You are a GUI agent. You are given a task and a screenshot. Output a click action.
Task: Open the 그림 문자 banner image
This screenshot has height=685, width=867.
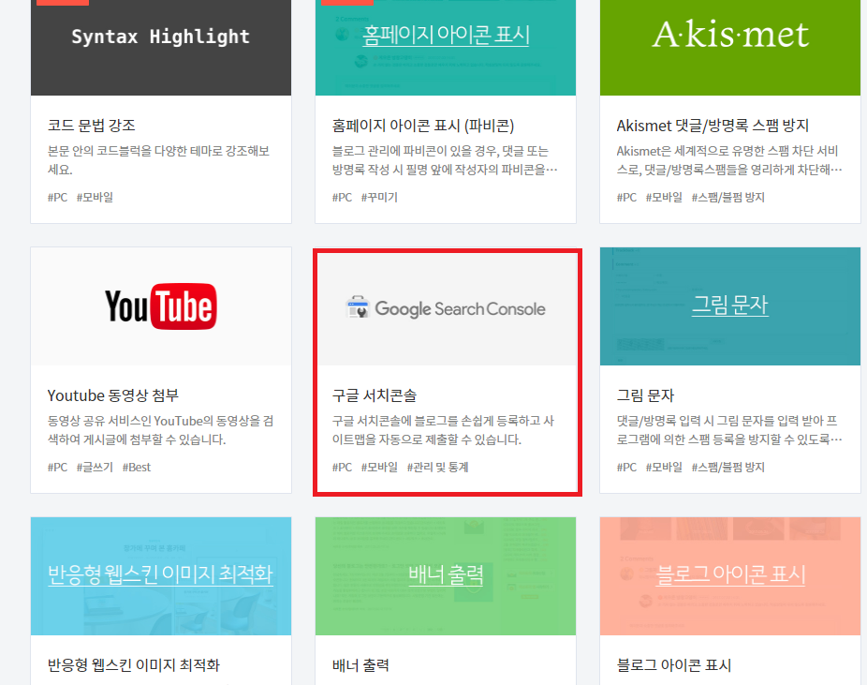point(730,306)
